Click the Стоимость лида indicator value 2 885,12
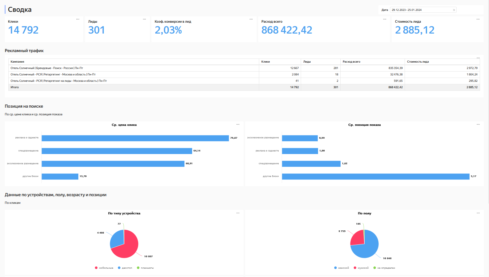 point(415,30)
